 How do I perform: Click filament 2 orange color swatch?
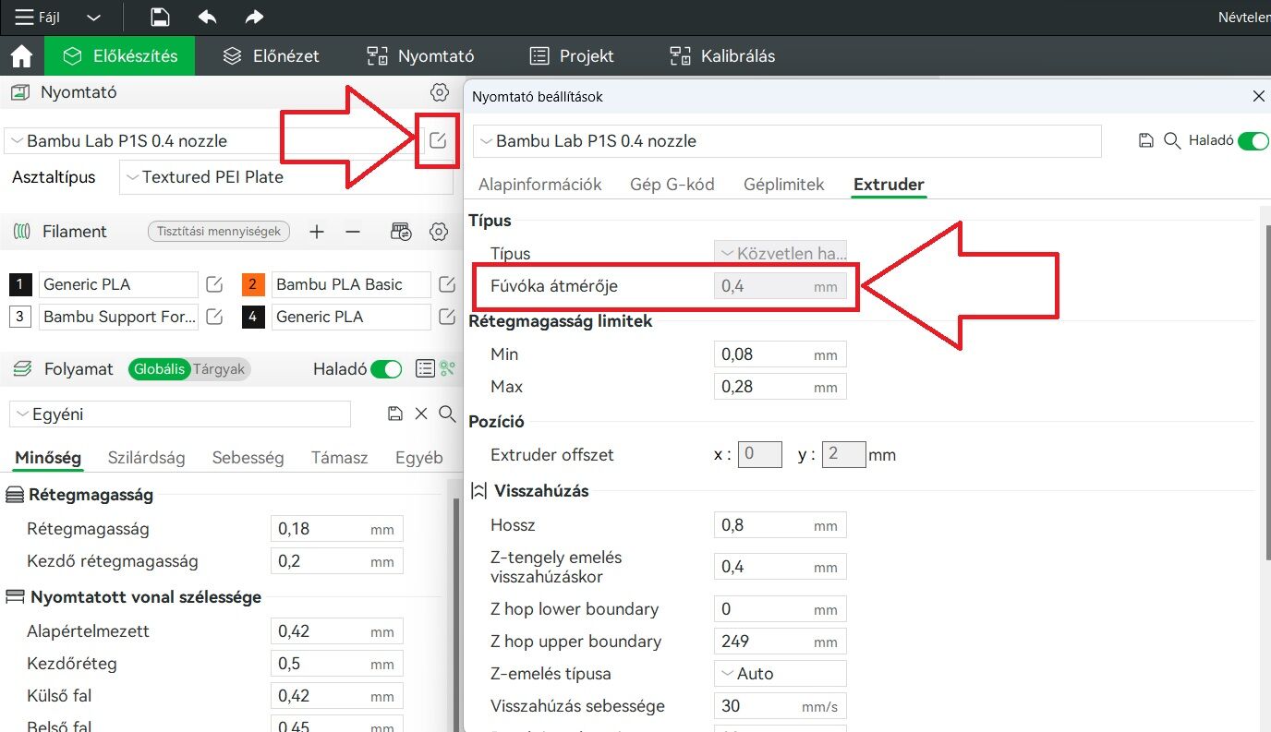click(254, 284)
